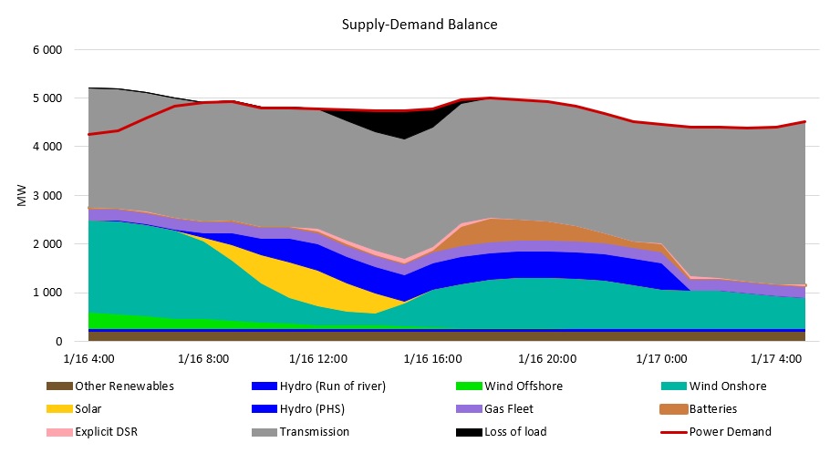Select the 'Power Demand' legend label

(x=731, y=432)
